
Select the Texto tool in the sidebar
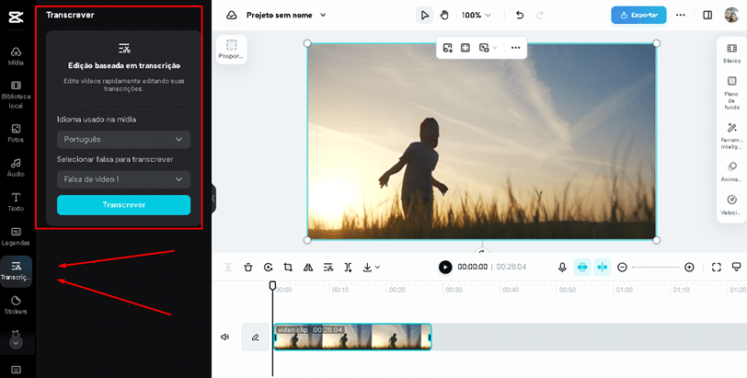[x=16, y=201]
